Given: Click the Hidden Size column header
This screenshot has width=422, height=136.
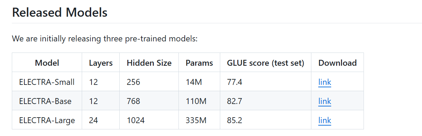Looking at the screenshot, I should point(149,63).
